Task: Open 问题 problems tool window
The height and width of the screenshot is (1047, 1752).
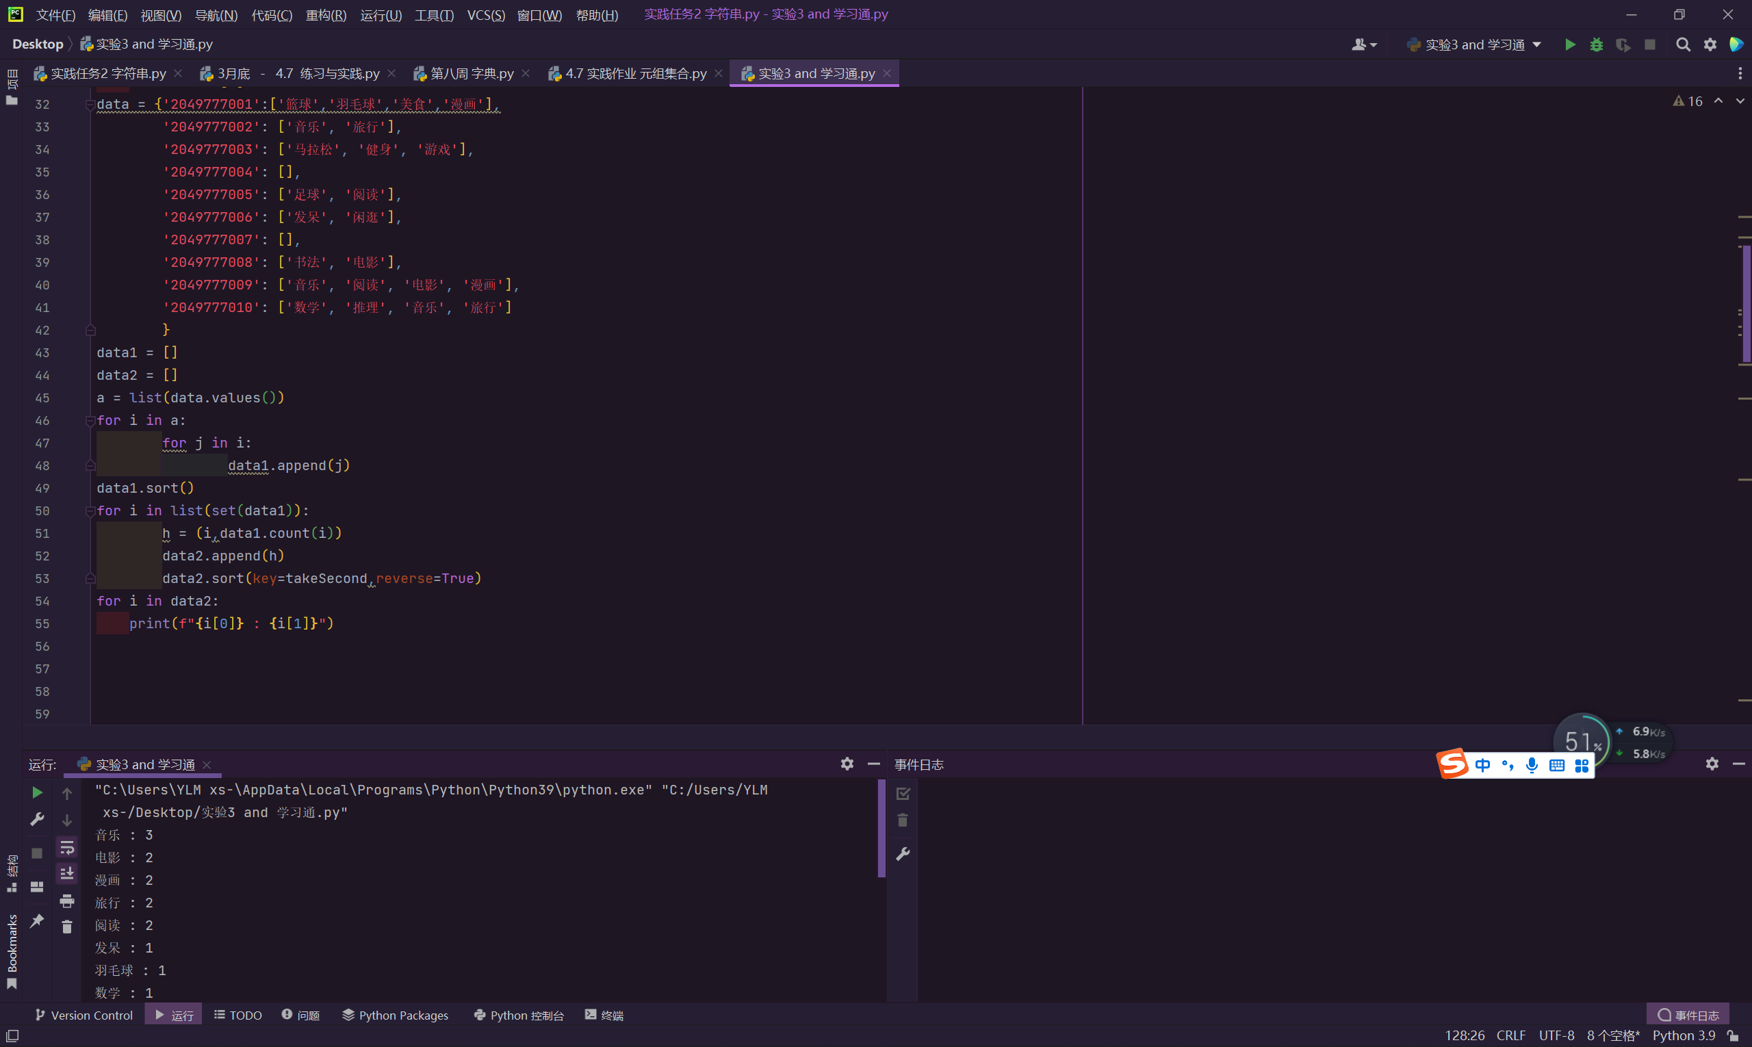Action: (x=300, y=1015)
